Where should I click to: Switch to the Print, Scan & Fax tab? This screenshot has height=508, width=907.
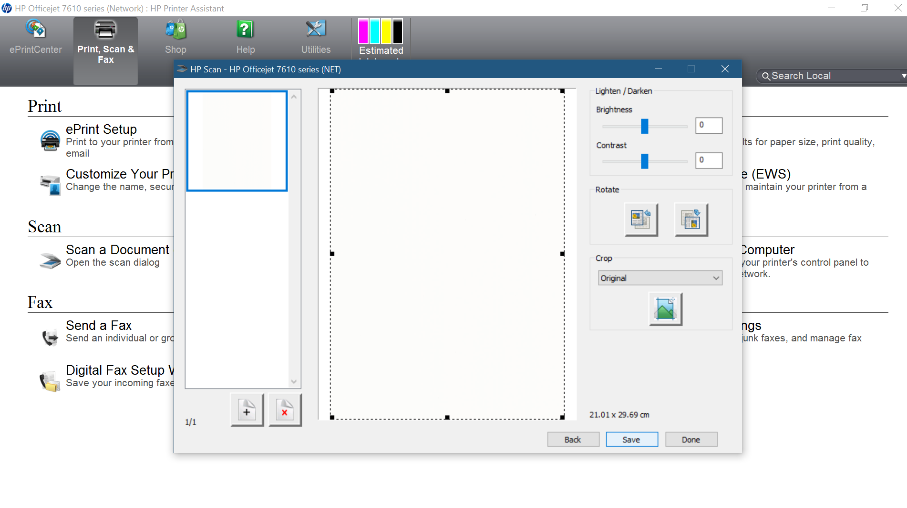(x=105, y=50)
